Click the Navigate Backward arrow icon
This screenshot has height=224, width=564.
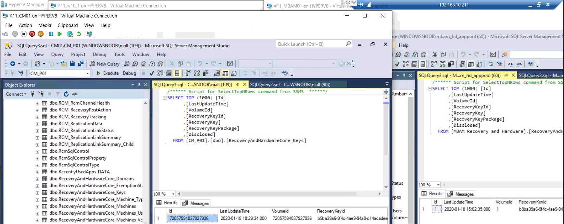[13, 64]
